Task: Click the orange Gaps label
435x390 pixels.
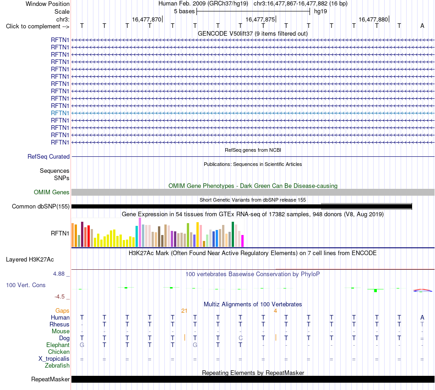Action: (x=62, y=311)
